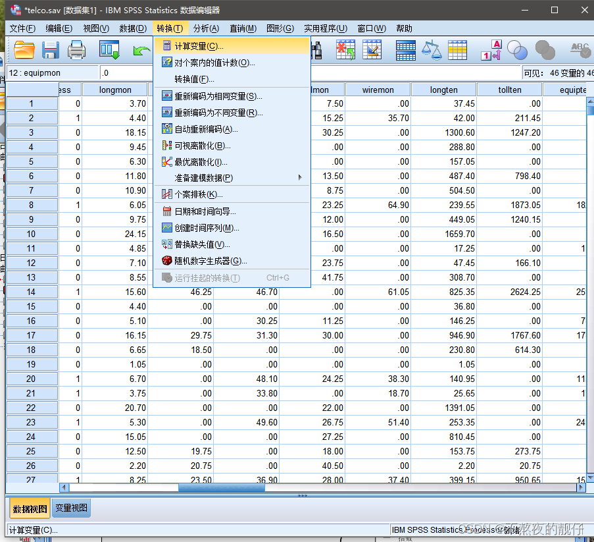Open the 窗口(W) menu
The image size is (594, 542).
(372, 28)
